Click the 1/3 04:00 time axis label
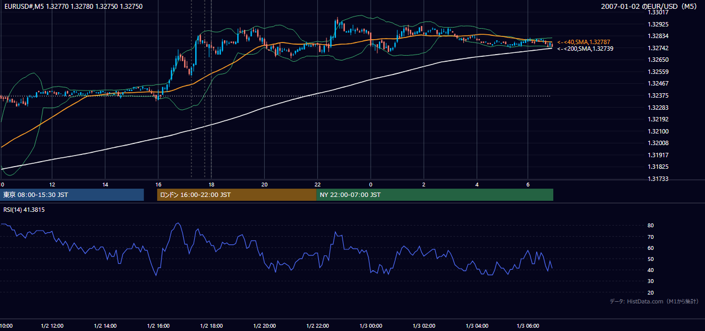Viewport: 705px width, 331px height. [x=476, y=326]
